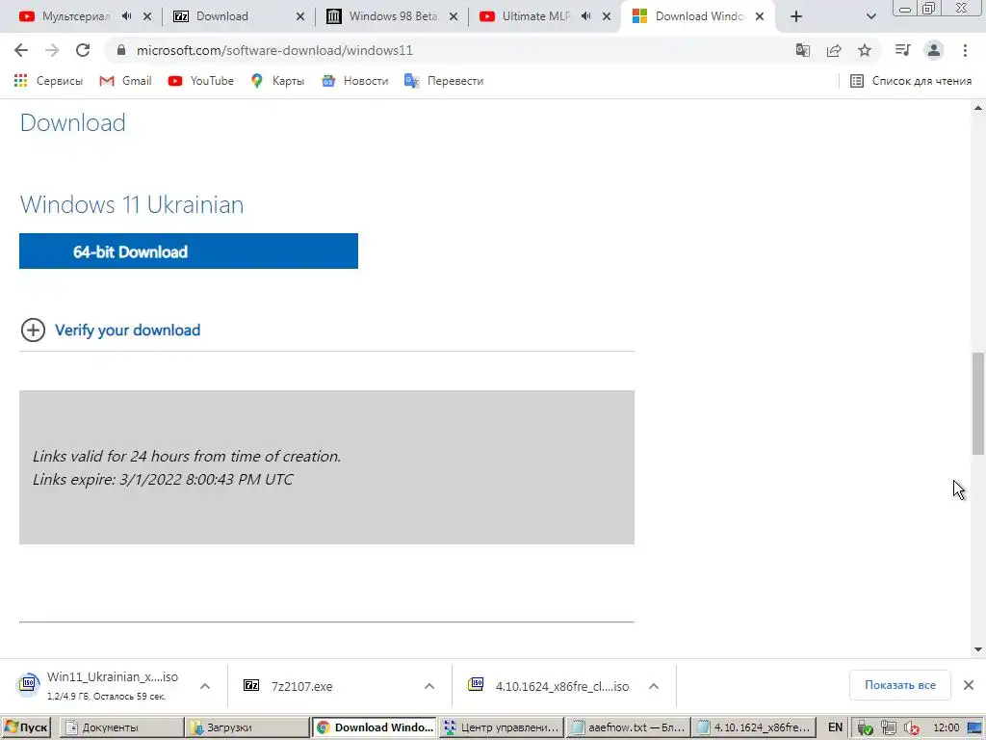The height and width of the screenshot is (740, 986).
Task: Reload the current page
Action: (x=83, y=50)
